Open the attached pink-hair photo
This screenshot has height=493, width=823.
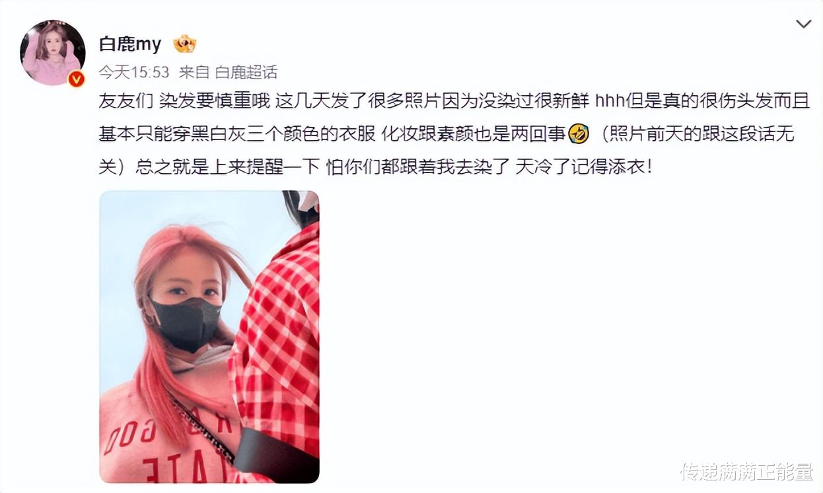click(x=209, y=336)
